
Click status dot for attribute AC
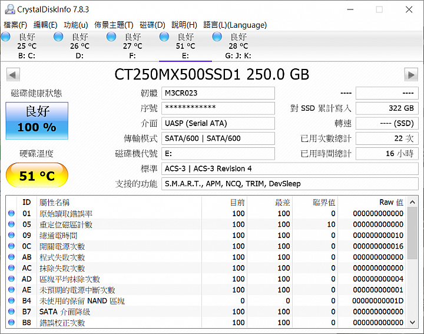coord(11,268)
